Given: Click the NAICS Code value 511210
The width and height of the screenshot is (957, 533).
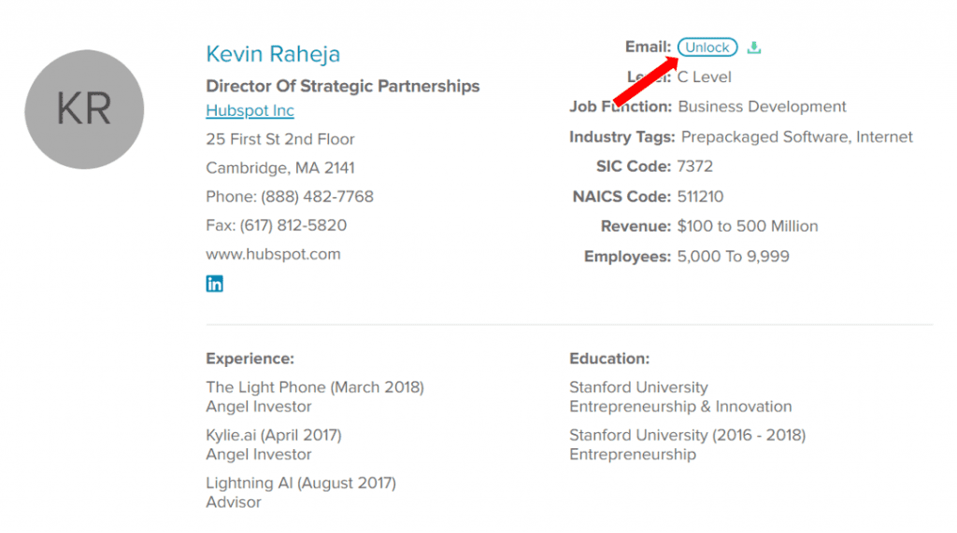Looking at the screenshot, I should pyautogui.click(x=700, y=197).
